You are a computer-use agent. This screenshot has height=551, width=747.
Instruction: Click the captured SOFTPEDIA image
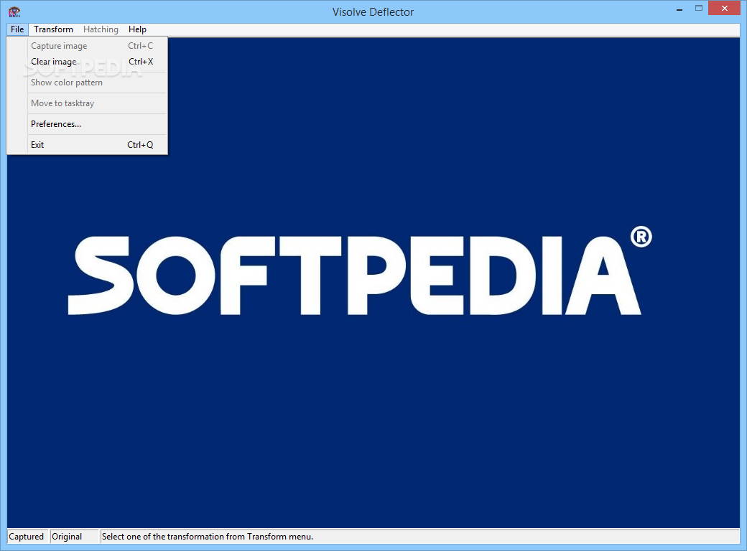373,282
